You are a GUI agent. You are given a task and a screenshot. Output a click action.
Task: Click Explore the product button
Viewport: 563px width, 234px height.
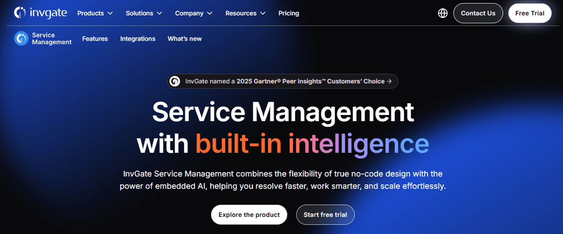pyautogui.click(x=249, y=215)
